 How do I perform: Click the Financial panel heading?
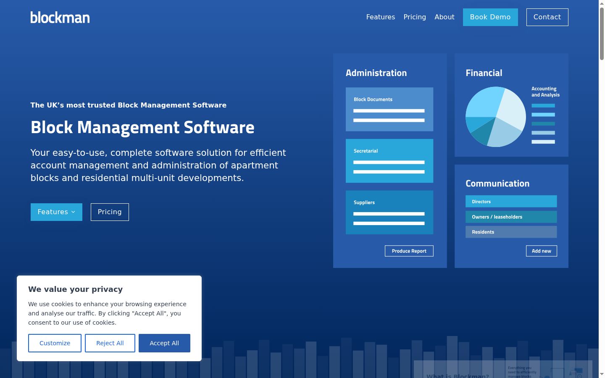pos(484,73)
